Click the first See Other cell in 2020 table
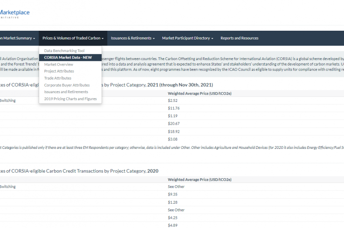 [x=176, y=187]
